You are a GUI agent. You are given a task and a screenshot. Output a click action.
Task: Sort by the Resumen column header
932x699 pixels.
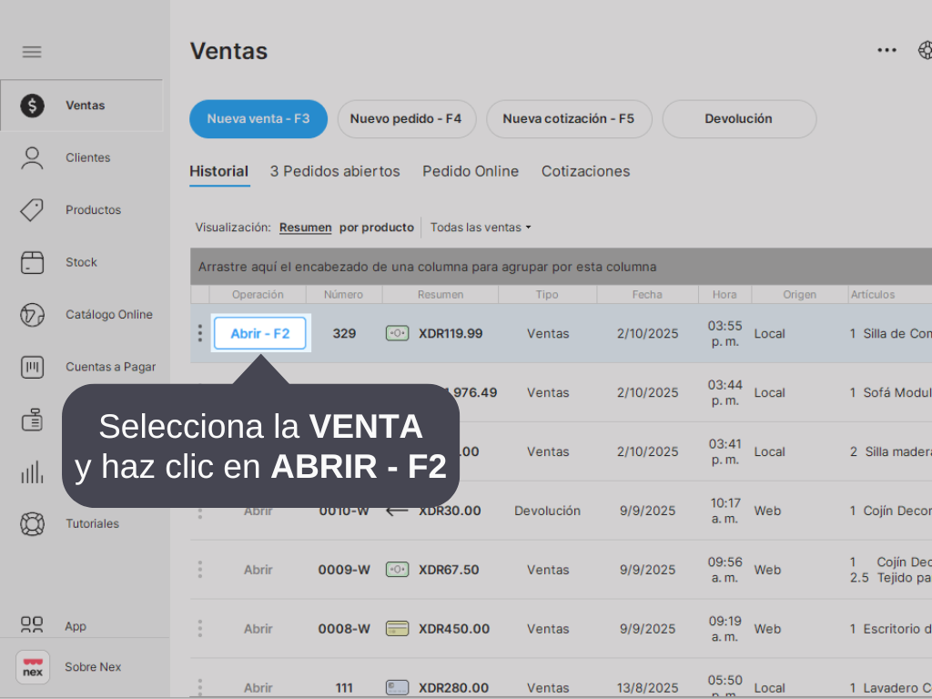(441, 294)
